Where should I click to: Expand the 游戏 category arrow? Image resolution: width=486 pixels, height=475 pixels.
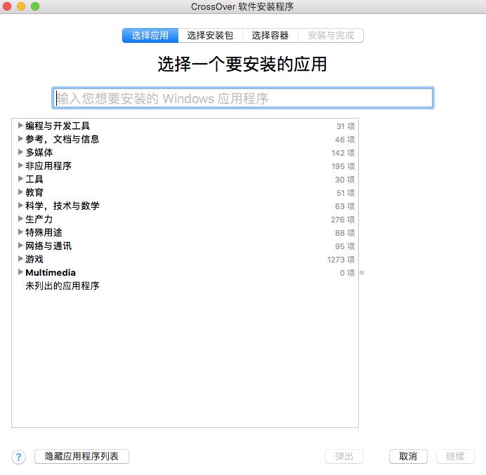[x=20, y=259]
